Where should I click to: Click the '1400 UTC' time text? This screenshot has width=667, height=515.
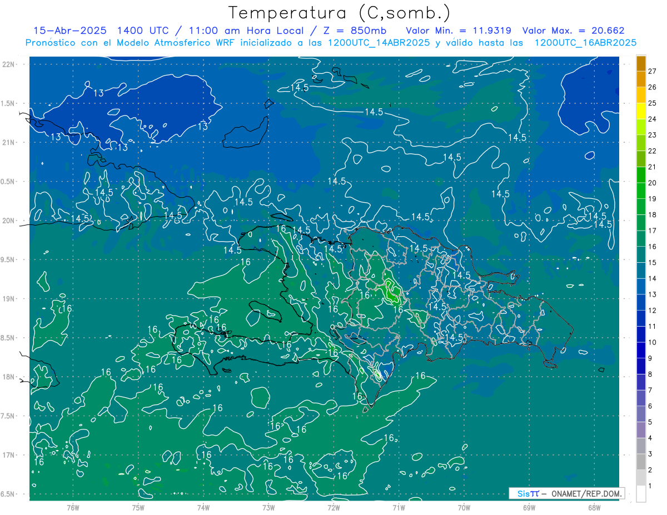pos(142,31)
